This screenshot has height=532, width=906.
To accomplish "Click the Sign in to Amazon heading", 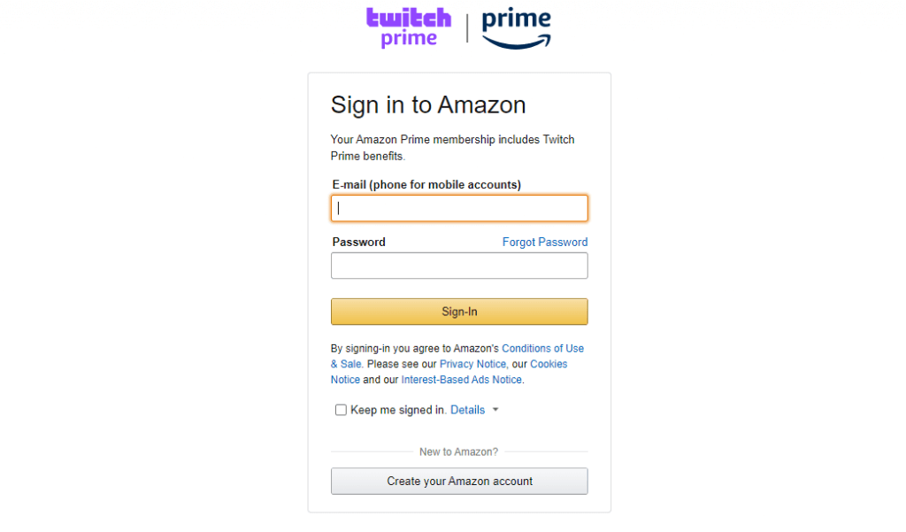I will pyautogui.click(x=428, y=105).
